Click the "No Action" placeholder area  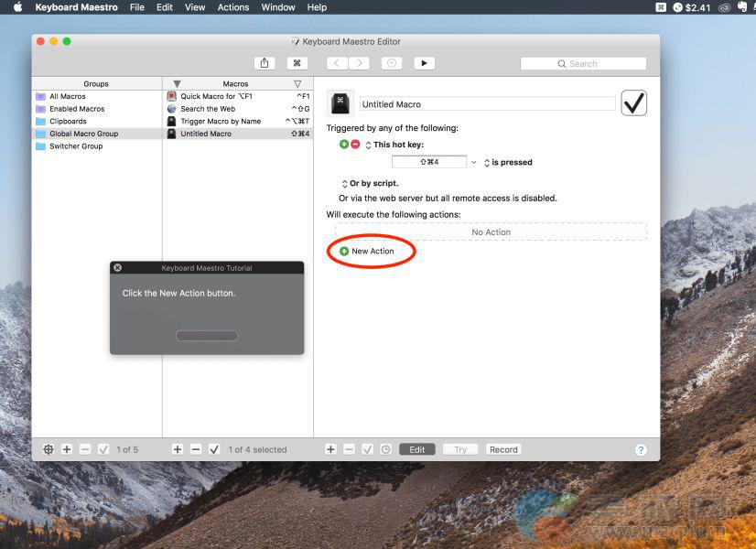tap(491, 231)
